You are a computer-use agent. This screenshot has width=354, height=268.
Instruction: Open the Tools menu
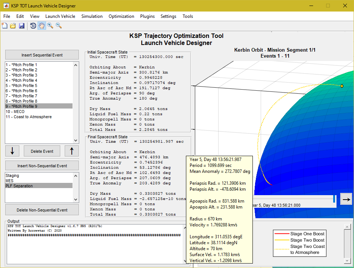coord(188,16)
